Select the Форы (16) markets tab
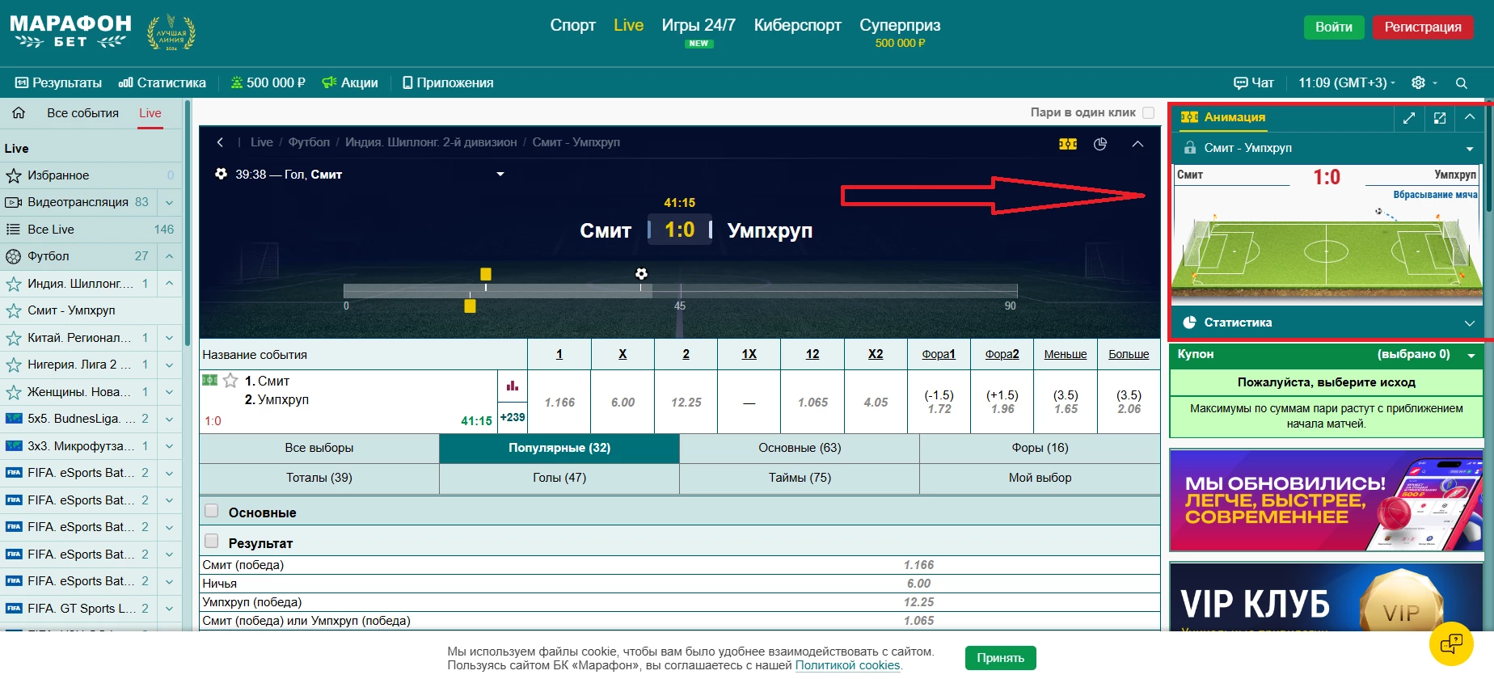 tap(1040, 448)
